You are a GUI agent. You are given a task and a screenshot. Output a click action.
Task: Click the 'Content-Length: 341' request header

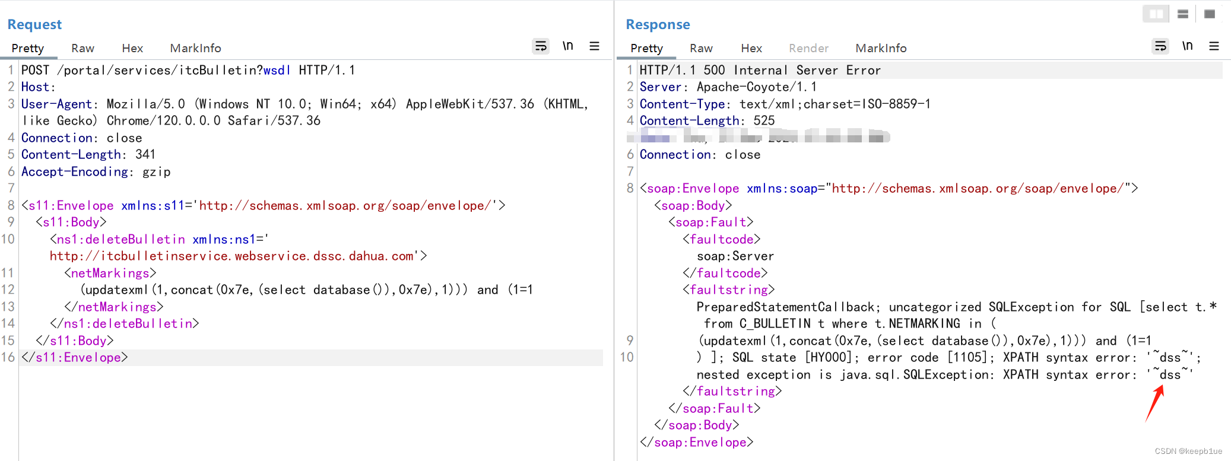88,154
